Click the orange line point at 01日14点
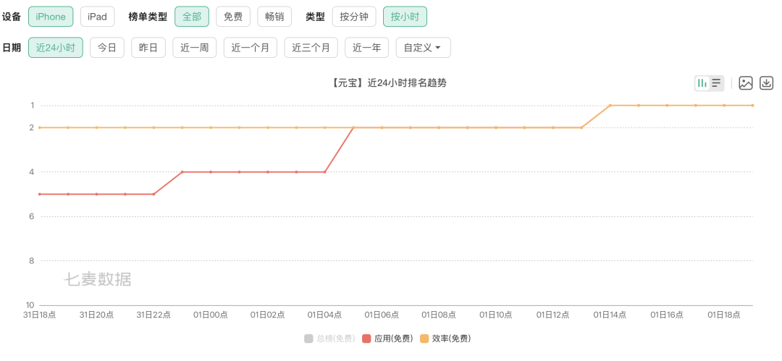 (x=610, y=106)
